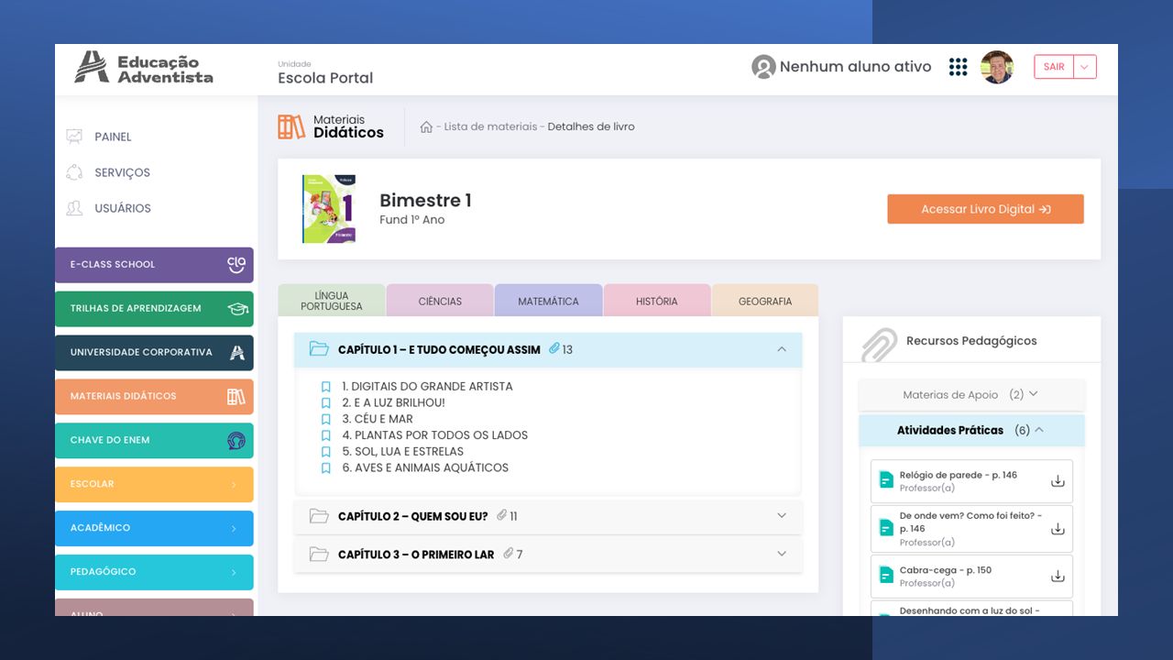Download De onde vem? Como foi feito?

[x=1058, y=529]
